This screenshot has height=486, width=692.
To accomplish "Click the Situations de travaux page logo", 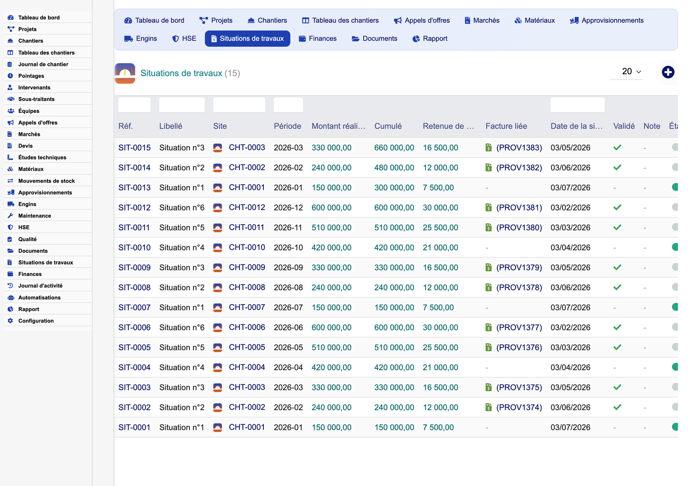I will coord(125,73).
